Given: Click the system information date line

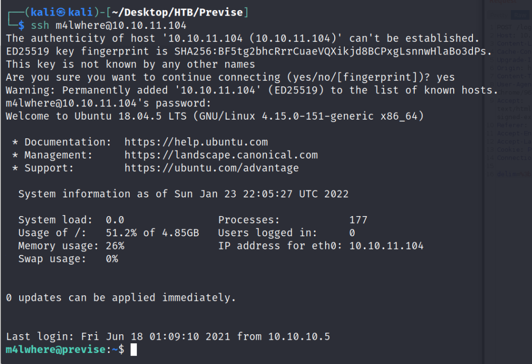Looking at the screenshot, I should [x=183, y=194].
